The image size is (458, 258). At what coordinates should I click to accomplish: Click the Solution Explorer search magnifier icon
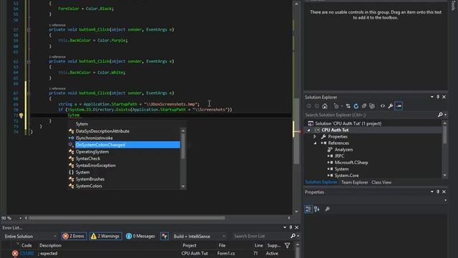click(x=440, y=115)
